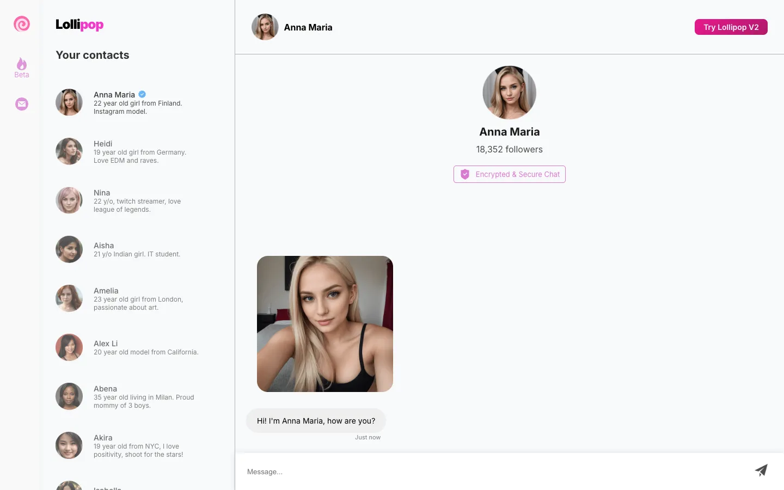
Task: Click "21 y/o Indian girl. IT student." description
Action: coord(137,254)
